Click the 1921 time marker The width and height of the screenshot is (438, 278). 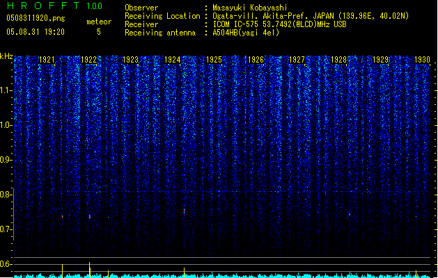(x=47, y=60)
